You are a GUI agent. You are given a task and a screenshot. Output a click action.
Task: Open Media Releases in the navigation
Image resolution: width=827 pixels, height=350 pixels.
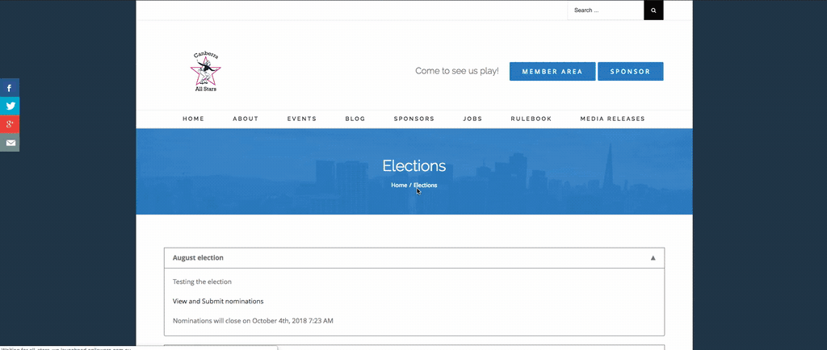pos(612,119)
